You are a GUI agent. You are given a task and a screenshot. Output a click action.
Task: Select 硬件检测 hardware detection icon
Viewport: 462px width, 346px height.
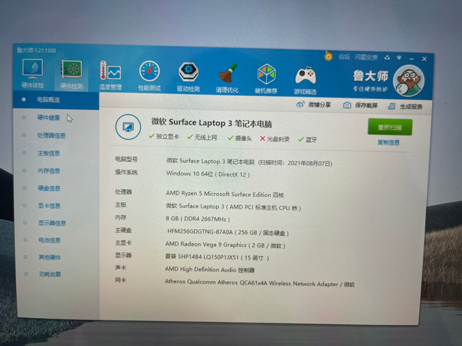click(71, 74)
